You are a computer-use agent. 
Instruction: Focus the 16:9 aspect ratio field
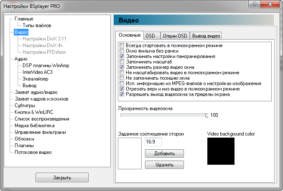153,142
